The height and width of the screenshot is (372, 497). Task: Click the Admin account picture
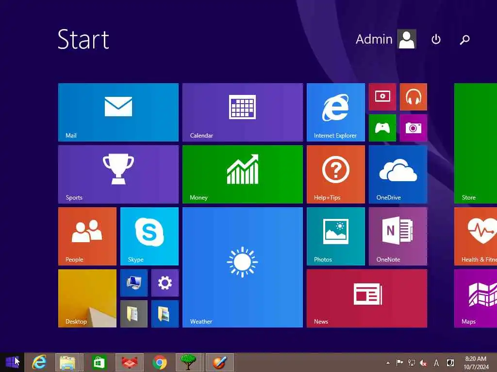[407, 39]
